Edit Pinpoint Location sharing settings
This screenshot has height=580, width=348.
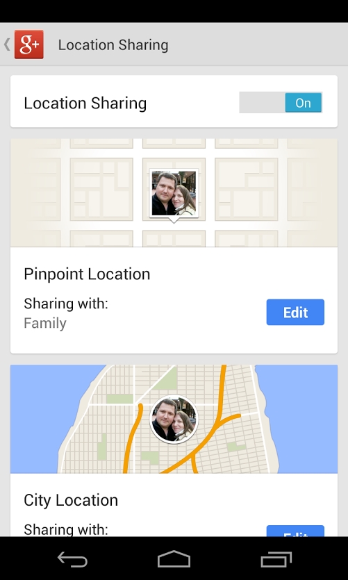point(295,312)
